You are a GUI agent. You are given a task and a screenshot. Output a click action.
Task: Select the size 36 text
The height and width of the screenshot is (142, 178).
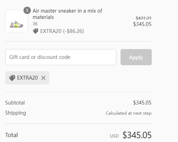click(x=35, y=24)
